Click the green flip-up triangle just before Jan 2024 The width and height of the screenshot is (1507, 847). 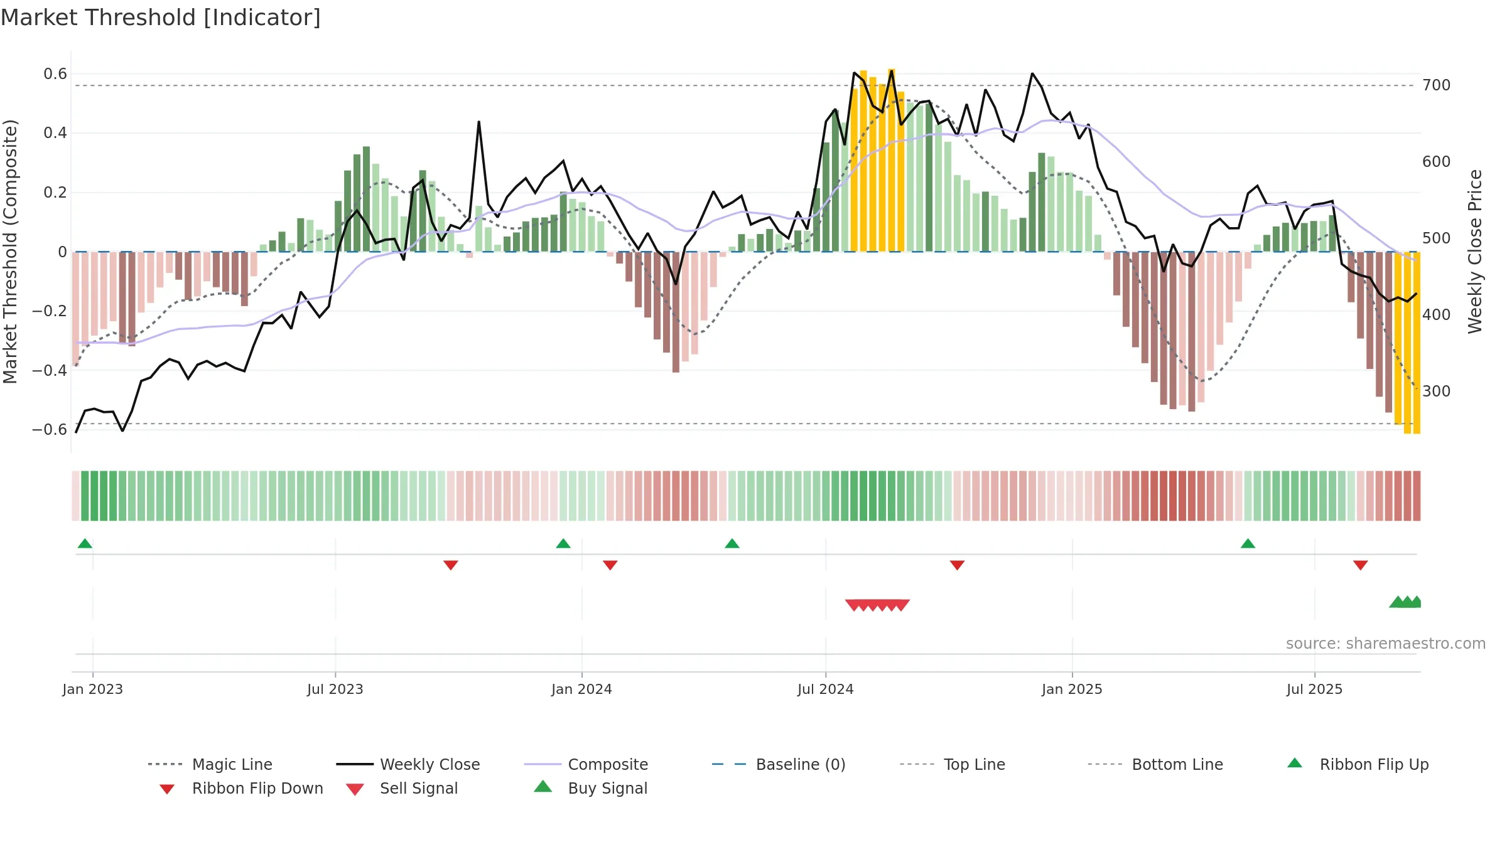[563, 543]
